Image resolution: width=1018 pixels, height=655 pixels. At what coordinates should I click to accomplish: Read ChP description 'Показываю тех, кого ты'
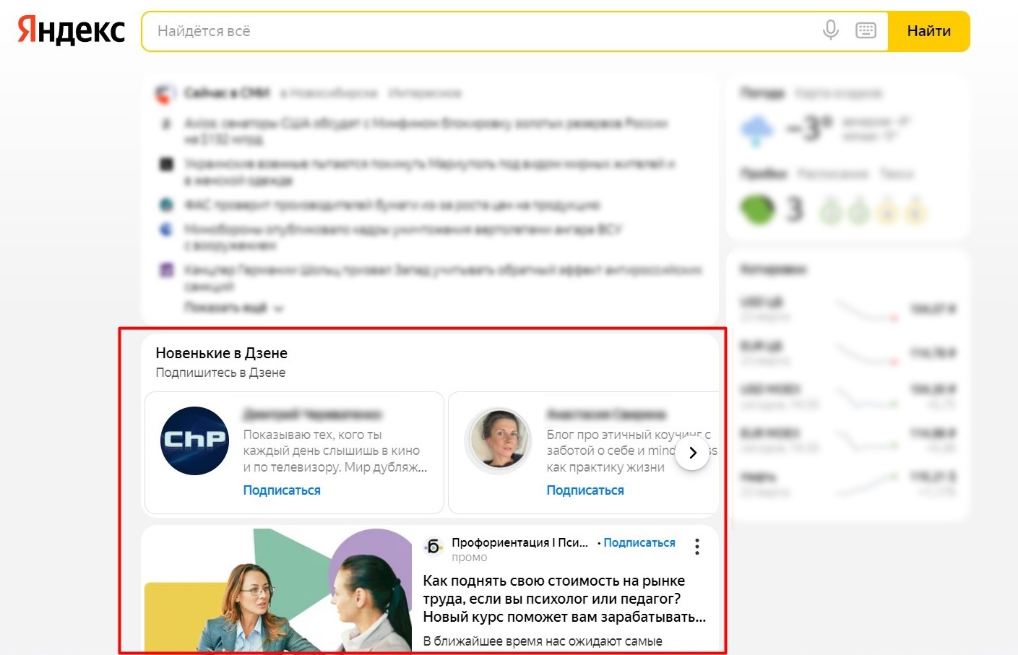pyautogui.click(x=335, y=451)
